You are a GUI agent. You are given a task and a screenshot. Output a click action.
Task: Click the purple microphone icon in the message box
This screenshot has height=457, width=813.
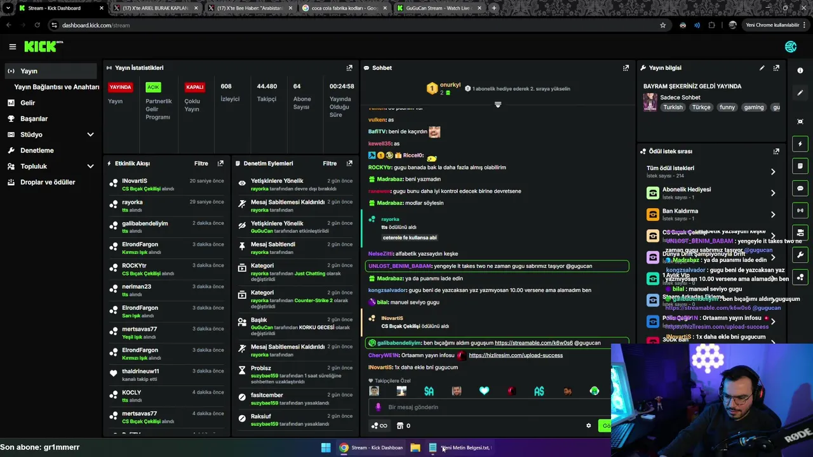pos(378,407)
